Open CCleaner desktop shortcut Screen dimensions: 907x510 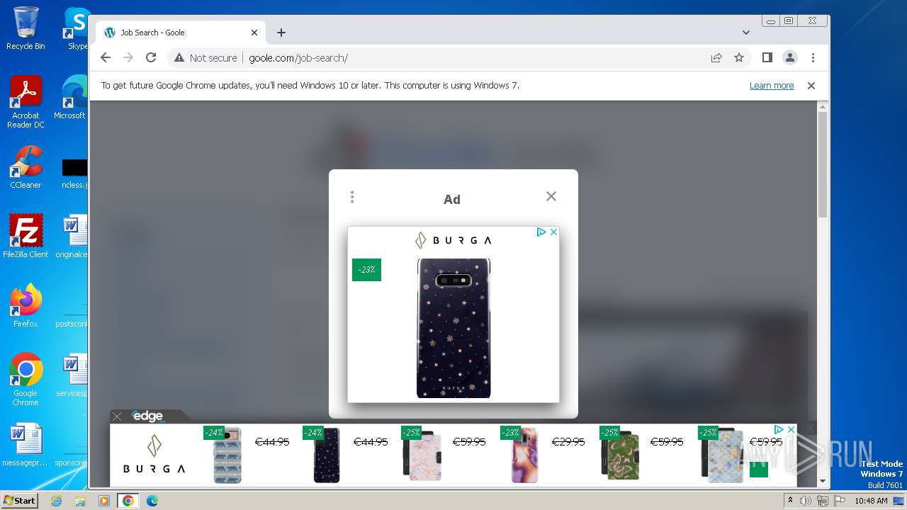coord(26,168)
